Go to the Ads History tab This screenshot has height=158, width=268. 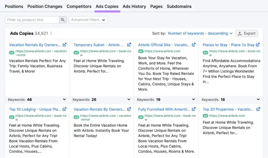click(x=134, y=6)
